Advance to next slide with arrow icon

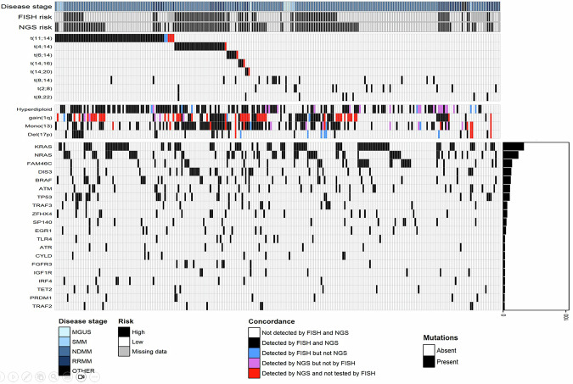[13, 376]
